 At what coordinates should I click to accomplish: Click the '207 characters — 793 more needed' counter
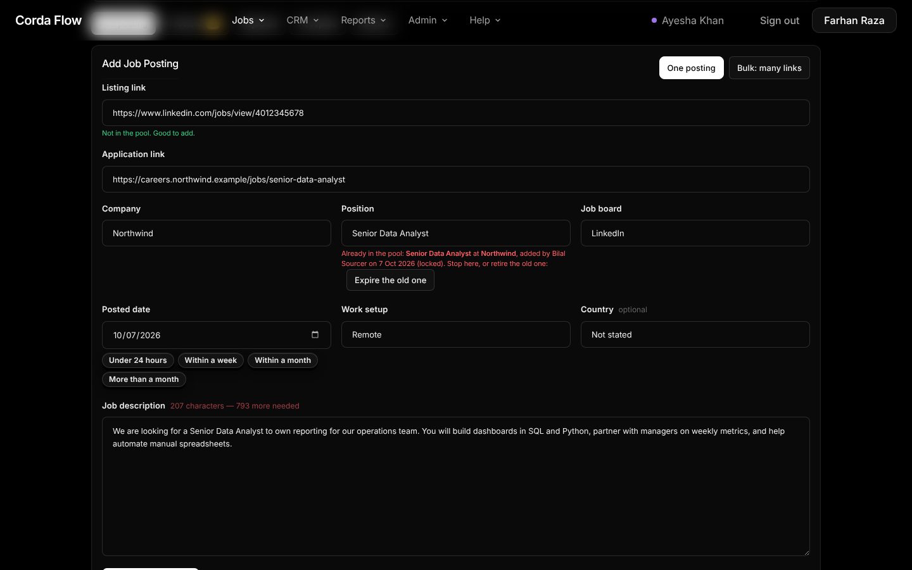[x=234, y=406]
